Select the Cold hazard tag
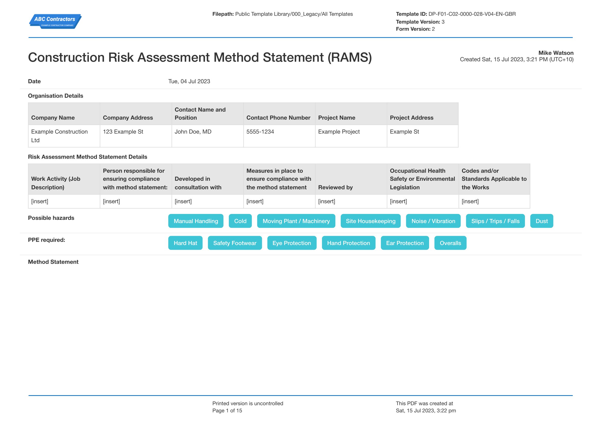 pyautogui.click(x=240, y=221)
